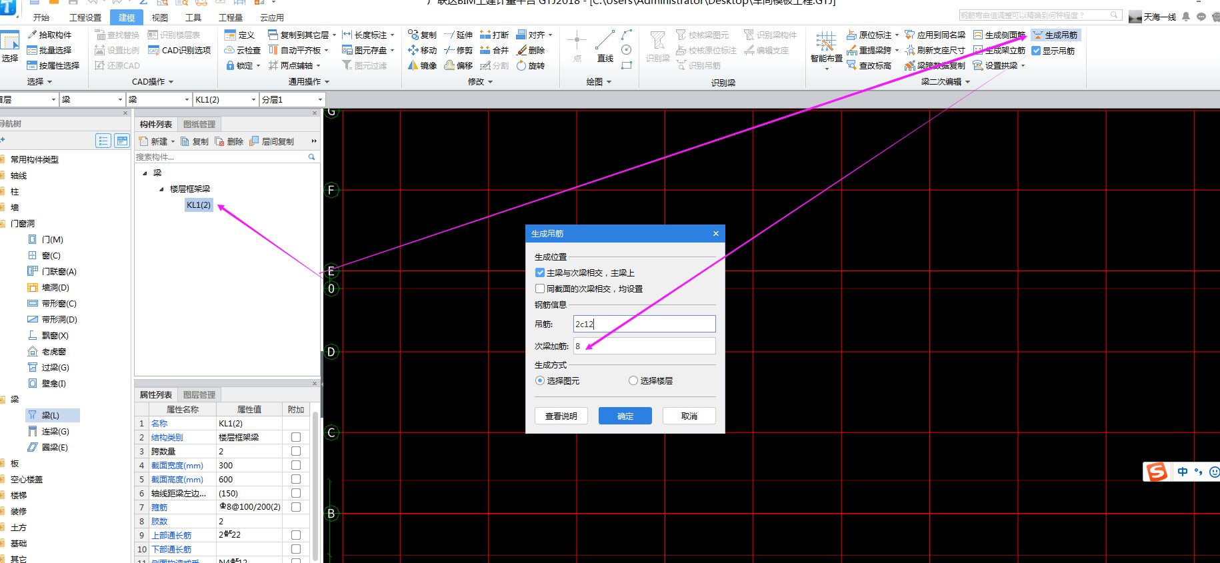Collapse the 楼层框架梁 tree node
This screenshot has height=563, width=1220.
[x=161, y=189]
